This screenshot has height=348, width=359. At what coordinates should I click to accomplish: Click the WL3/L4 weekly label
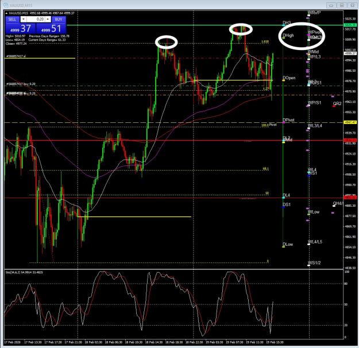pos(315,126)
